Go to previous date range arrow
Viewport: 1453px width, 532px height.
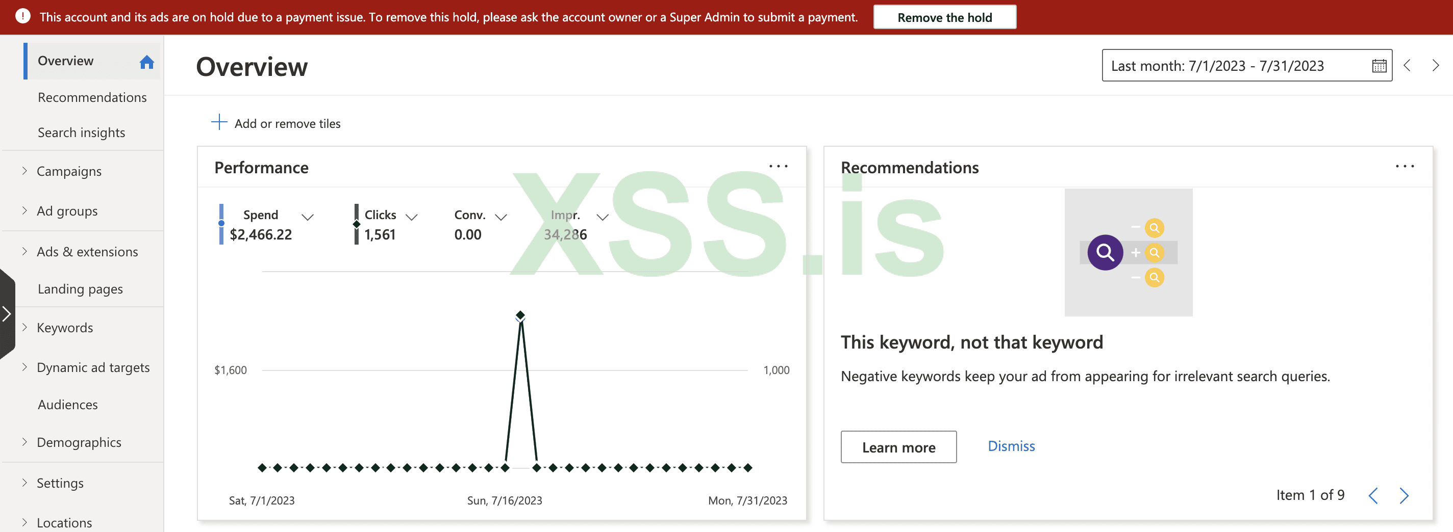(x=1407, y=66)
